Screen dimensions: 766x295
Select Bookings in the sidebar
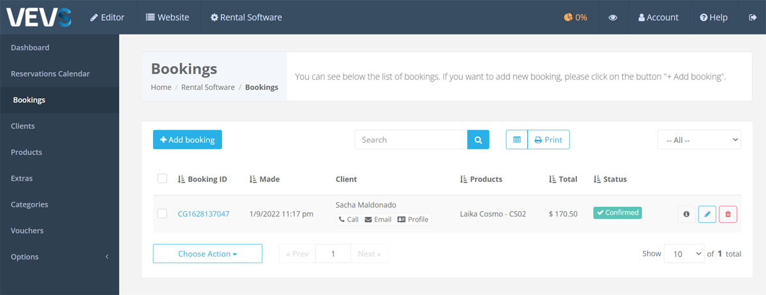click(59, 100)
